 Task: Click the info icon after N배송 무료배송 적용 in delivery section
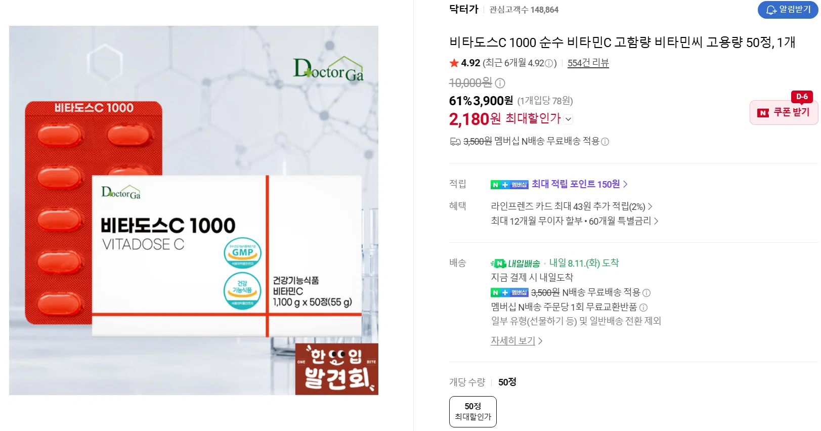[x=646, y=293]
